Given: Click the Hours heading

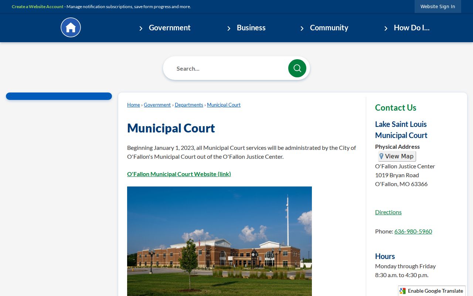Looking at the screenshot, I should [385, 256].
